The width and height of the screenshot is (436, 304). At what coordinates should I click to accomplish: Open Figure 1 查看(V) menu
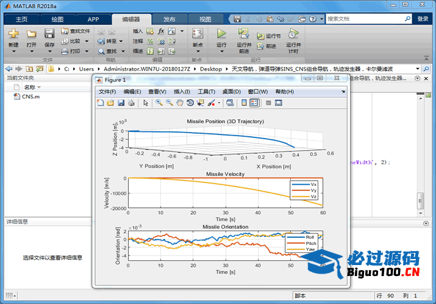pos(157,92)
